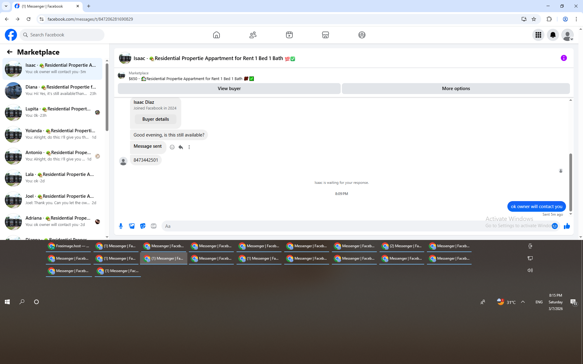Screen dimensions: 583x364
Task: Open the account profile menu
Action: point(568,35)
